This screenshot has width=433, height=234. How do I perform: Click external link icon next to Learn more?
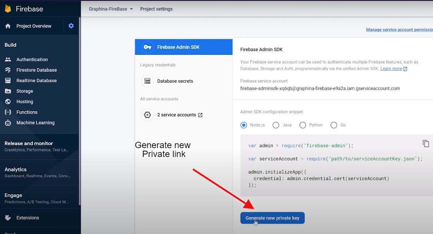[x=405, y=69]
